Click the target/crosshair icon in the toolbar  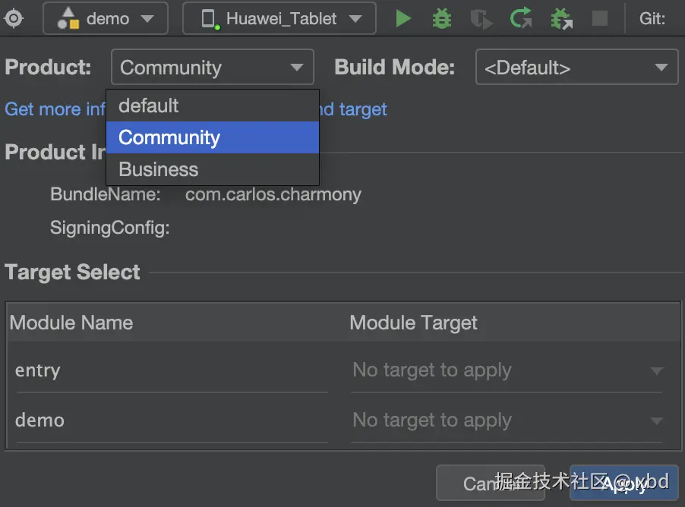(14, 18)
